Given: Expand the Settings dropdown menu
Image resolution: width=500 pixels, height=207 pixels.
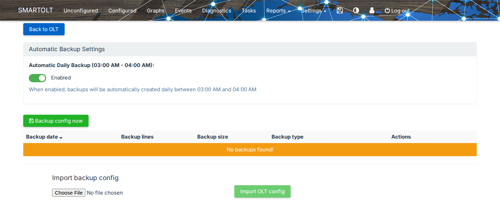Looking at the screenshot, I should [314, 11].
